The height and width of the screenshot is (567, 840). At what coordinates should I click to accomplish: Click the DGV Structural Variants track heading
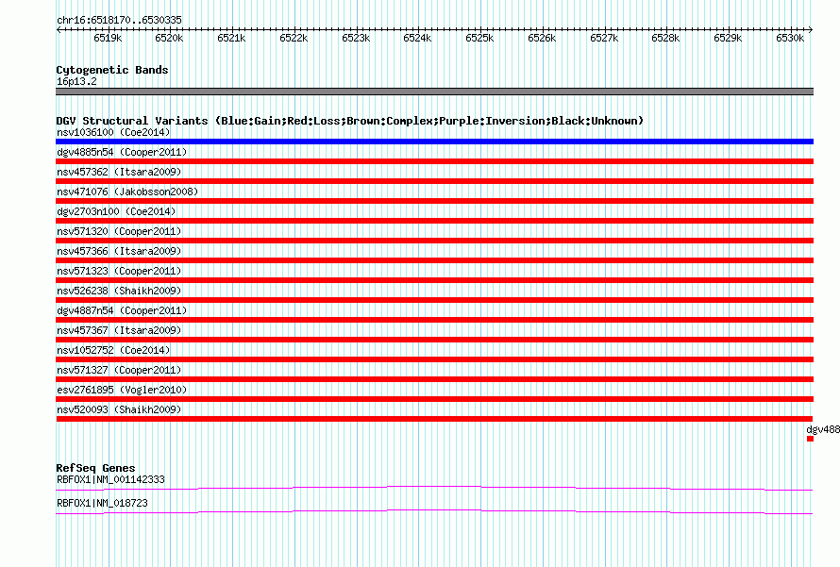349,121
